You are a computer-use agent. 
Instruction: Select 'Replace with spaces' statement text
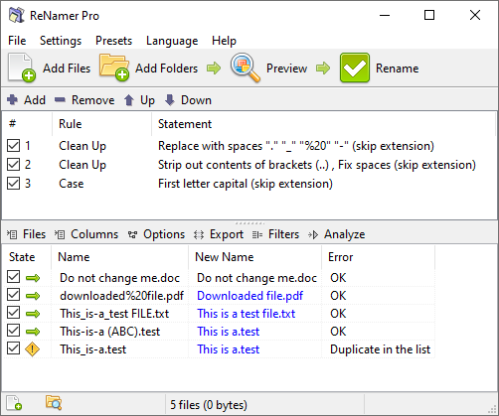click(x=296, y=146)
